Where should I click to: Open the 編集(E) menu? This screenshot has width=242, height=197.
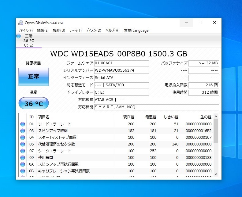click(43, 30)
